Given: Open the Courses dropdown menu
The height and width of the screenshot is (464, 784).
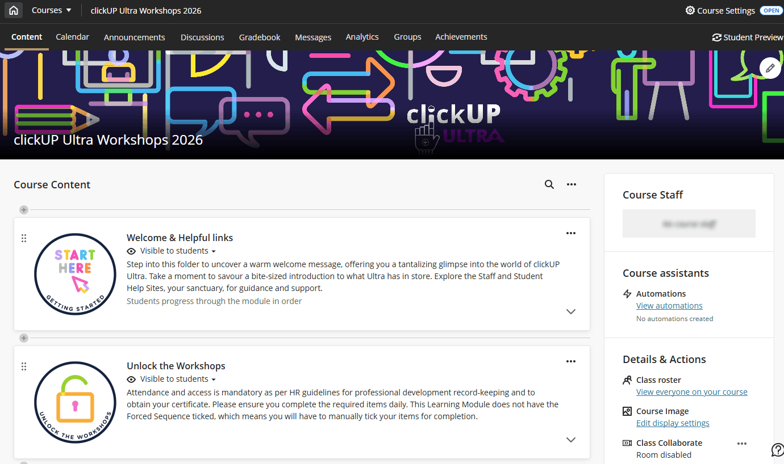Looking at the screenshot, I should point(51,10).
